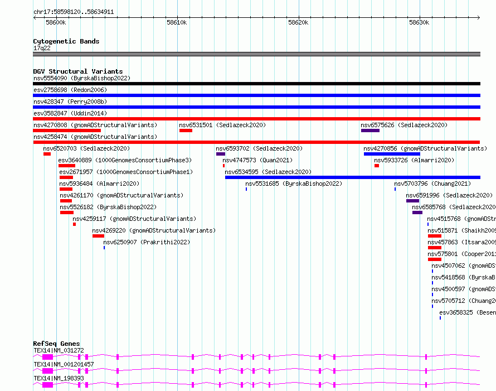Click the DGV Structural Variants track title
Screen dimensions: 496x391
tap(78, 71)
